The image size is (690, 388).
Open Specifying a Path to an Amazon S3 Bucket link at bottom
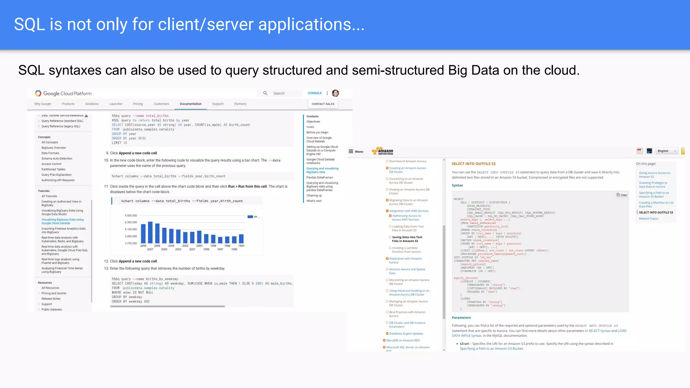[492, 349]
